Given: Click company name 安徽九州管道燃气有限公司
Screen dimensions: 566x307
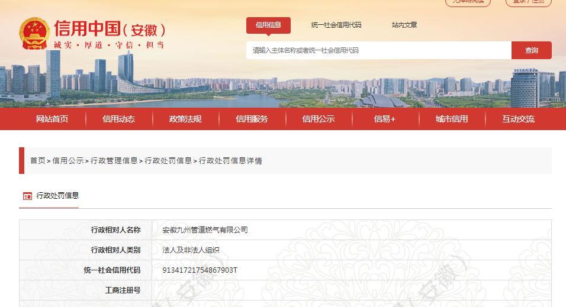Looking at the screenshot, I should (x=205, y=230).
